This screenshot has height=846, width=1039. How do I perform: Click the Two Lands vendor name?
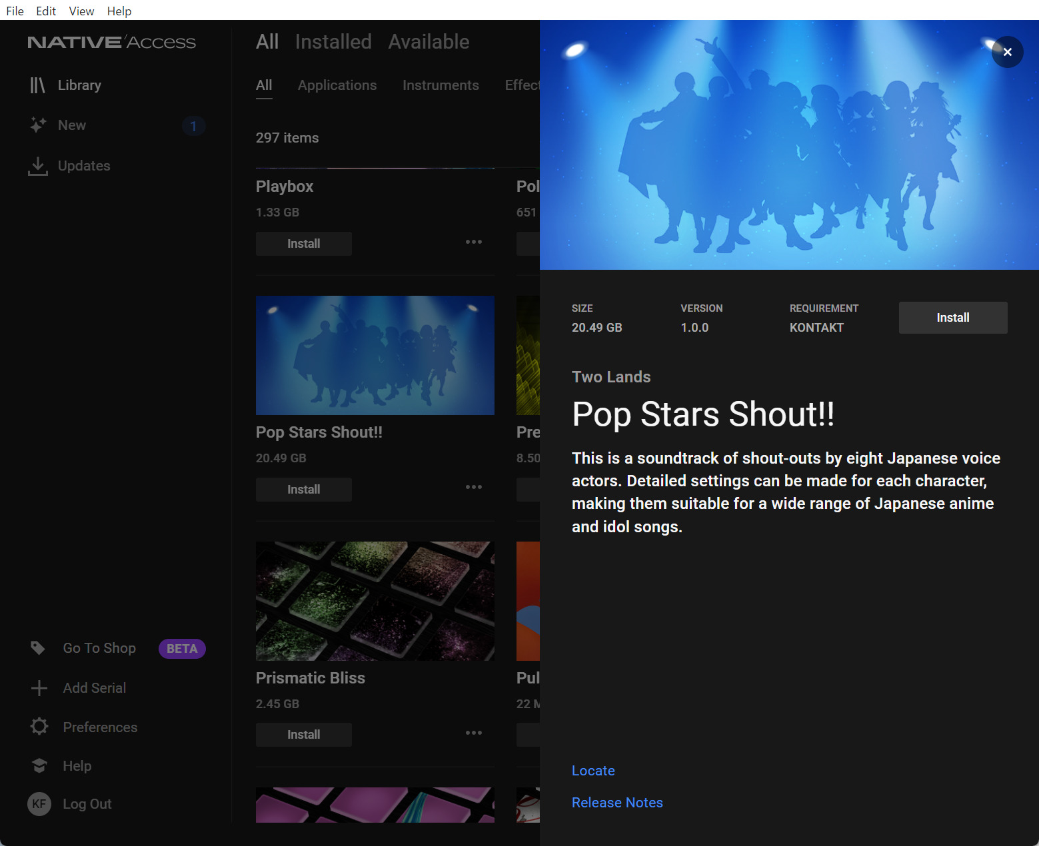tap(611, 377)
